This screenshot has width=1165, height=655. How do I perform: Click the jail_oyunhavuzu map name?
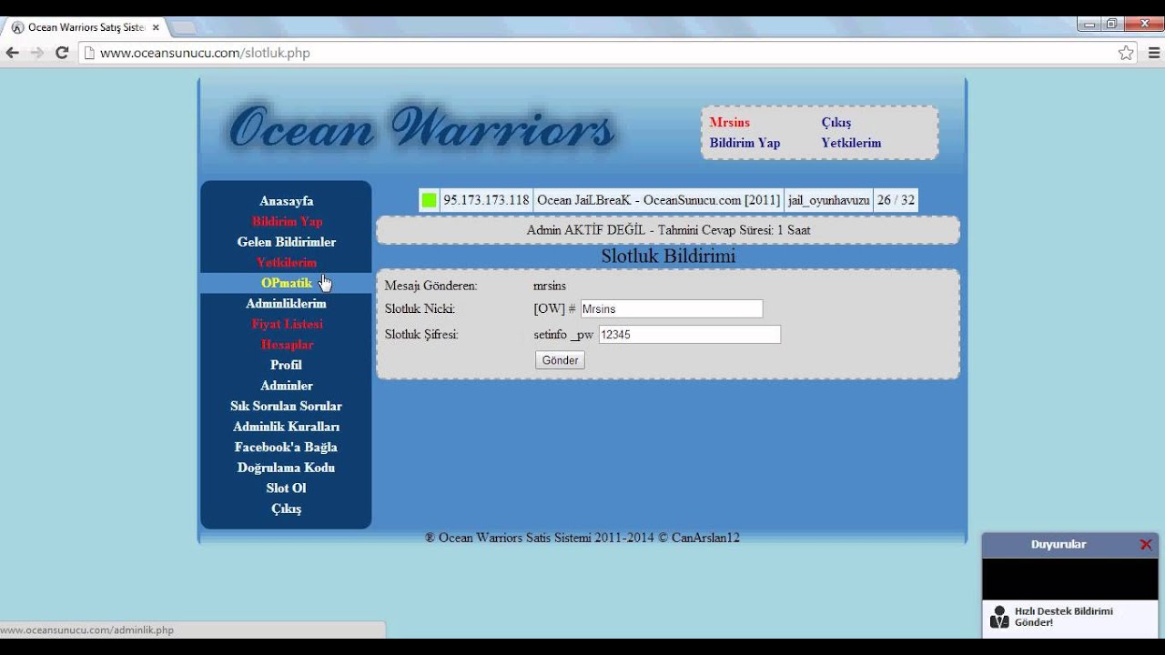[828, 200]
